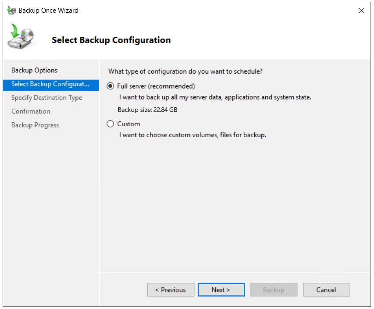The image size is (374, 309).
Task: Click the custom volumes description text
Action: point(193,135)
